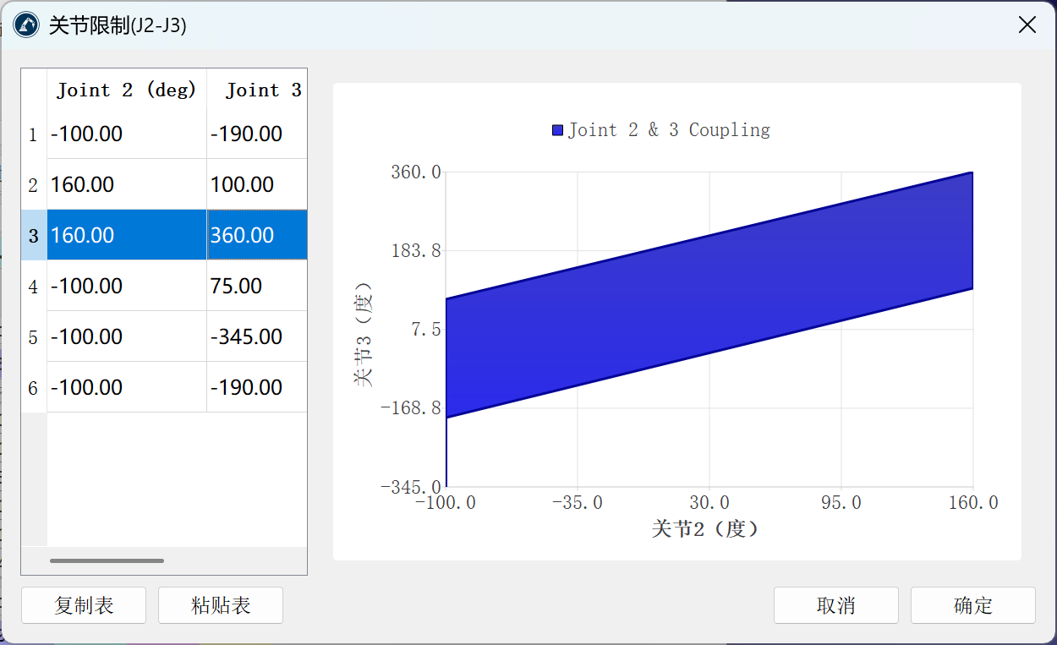Select the 75.00 cell in row 4
This screenshot has width=1057, height=645.
coord(257,287)
